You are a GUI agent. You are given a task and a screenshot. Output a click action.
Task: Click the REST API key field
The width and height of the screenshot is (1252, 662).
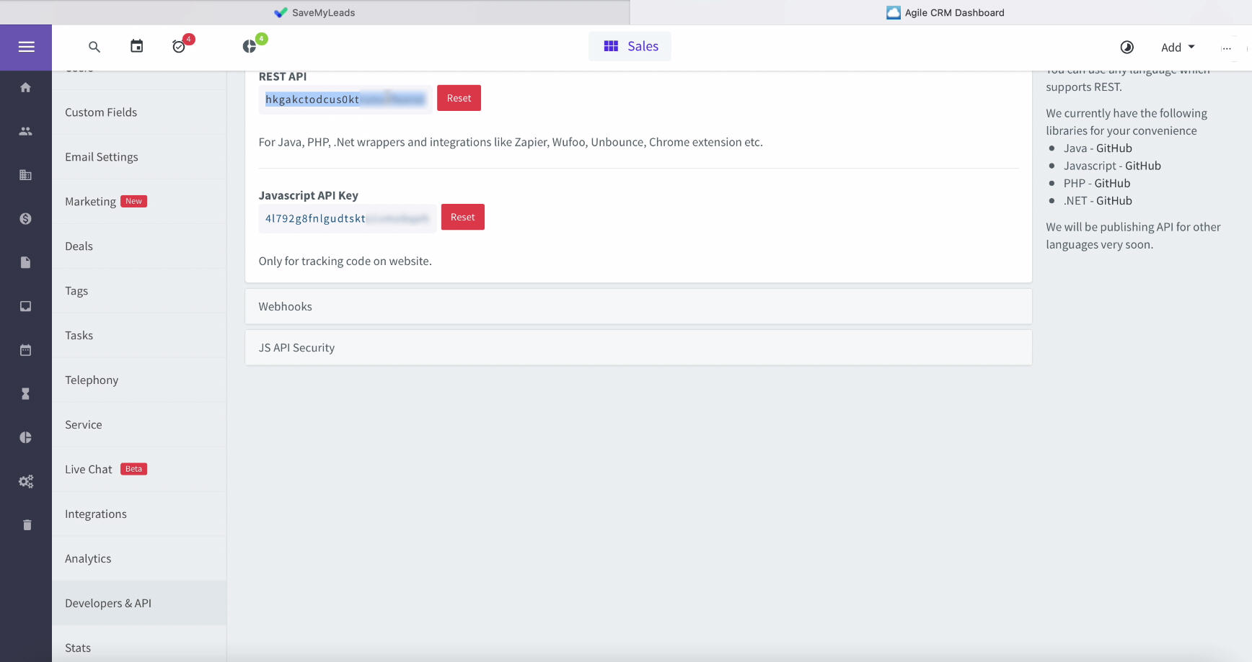tap(345, 99)
